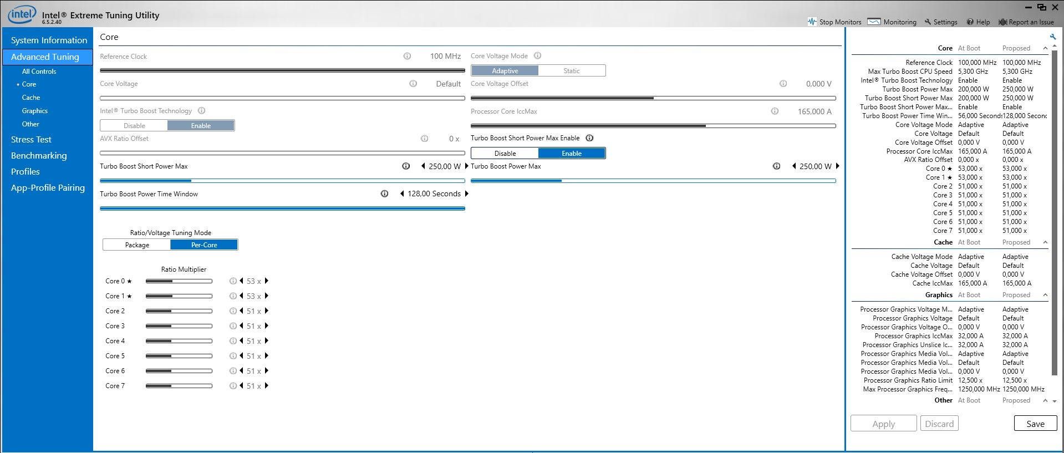Collapse the Graphics section in summary panel
Image resolution: width=1064 pixels, height=453 pixels.
(x=1045, y=295)
